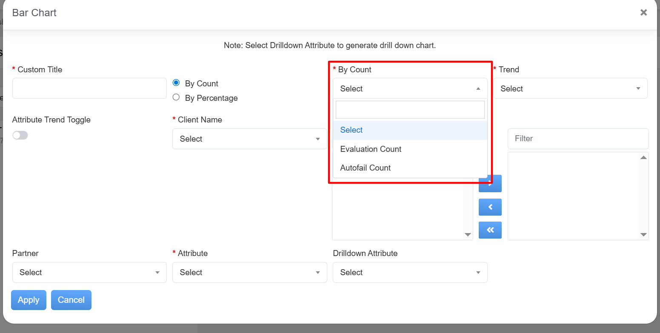Choose Autofail Count from the list

coord(365,168)
